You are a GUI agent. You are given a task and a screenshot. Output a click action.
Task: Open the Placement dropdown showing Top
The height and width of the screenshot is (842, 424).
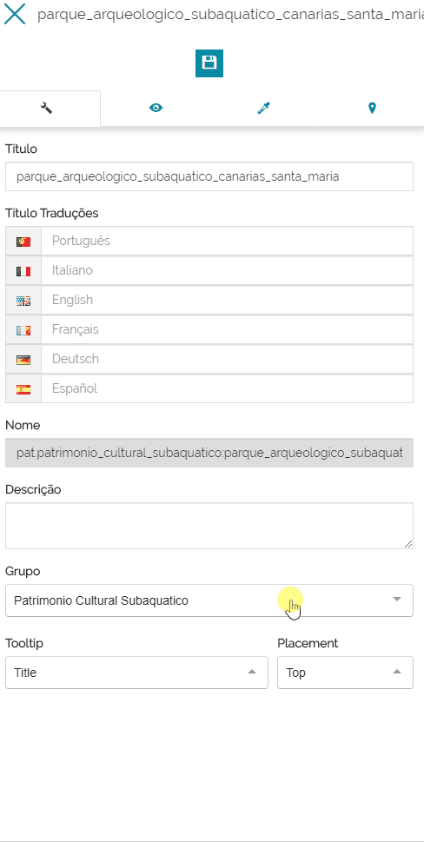coord(345,673)
